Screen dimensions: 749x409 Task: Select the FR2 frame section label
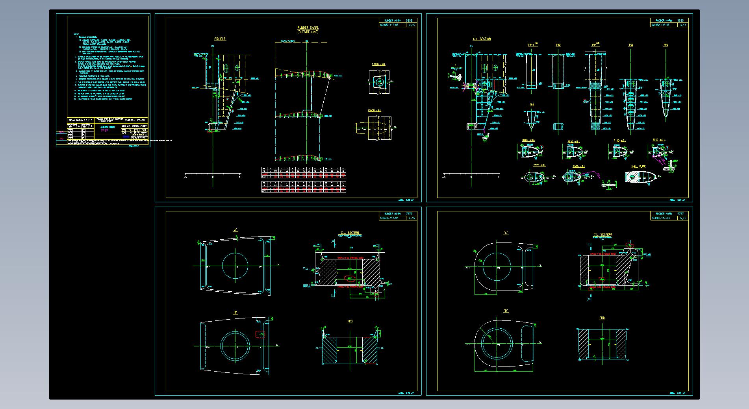point(631,45)
